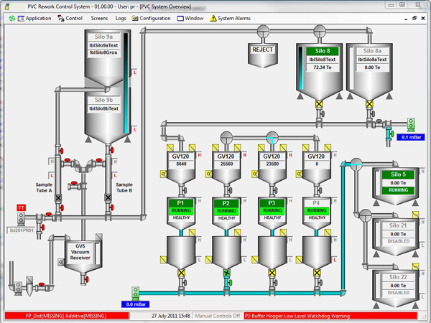This screenshot has width=431, height=323.
Task: Click the green refresh icon in the menu bar
Action: pos(11,19)
